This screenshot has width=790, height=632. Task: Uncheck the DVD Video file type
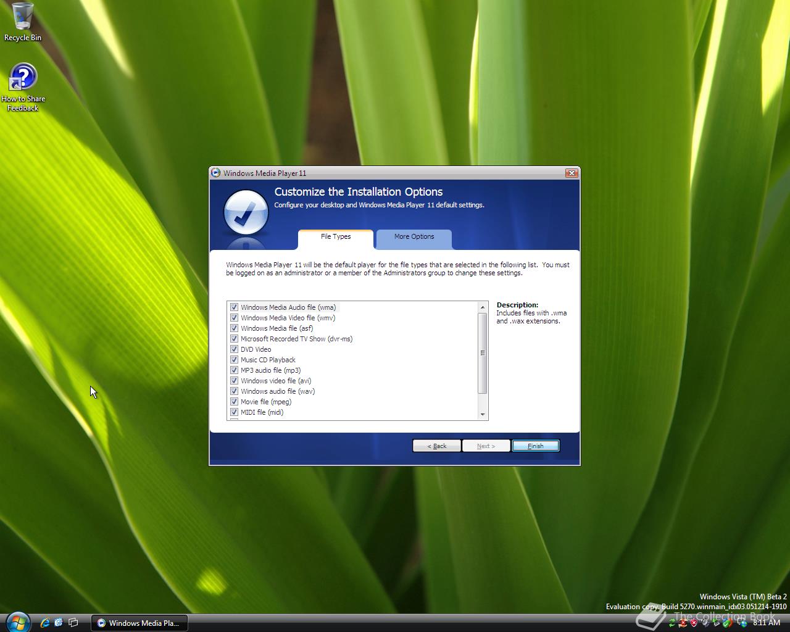click(234, 349)
